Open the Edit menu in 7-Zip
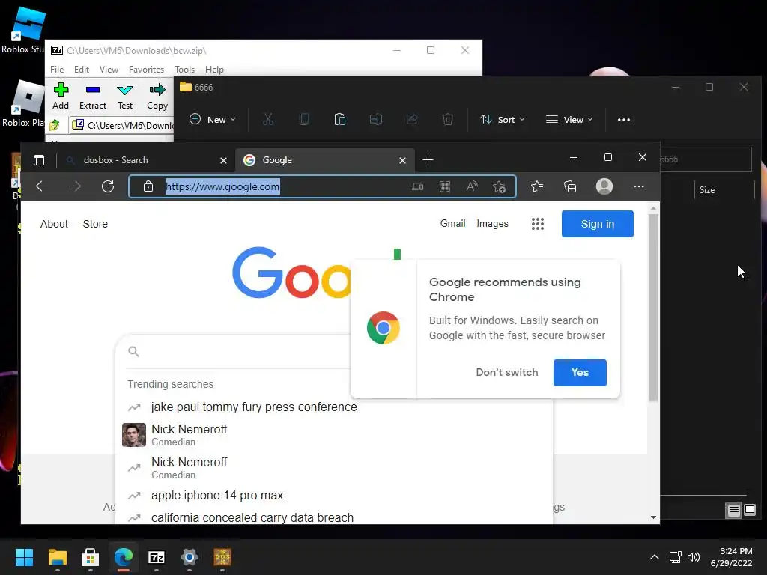Viewport: 767px width, 575px height. click(x=81, y=70)
